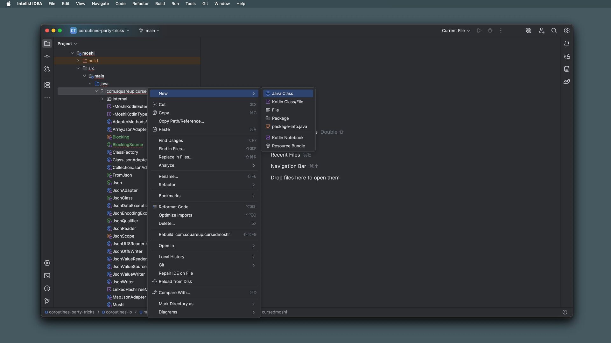Click Cut in the context menu
Image resolution: width=611 pixels, height=343 pixels.
click(x=204, y=104)
